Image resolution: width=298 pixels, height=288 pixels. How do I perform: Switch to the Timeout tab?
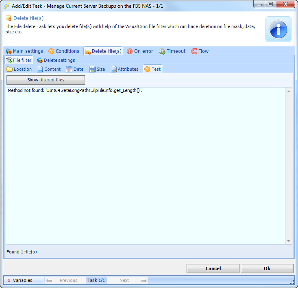point(172,51)
